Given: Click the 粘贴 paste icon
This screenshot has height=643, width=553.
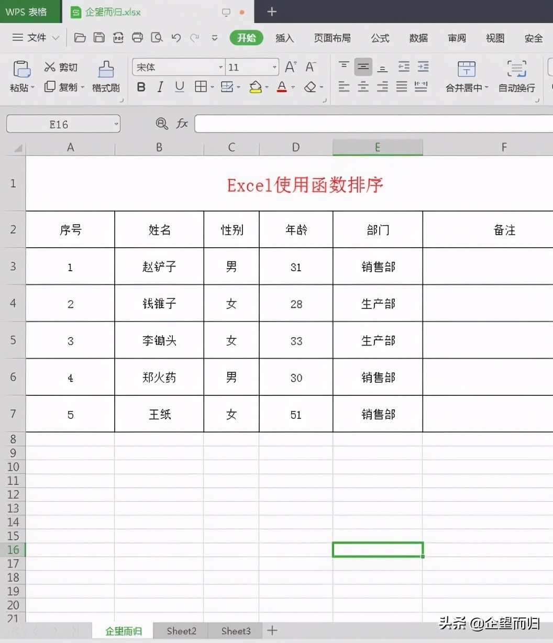Looking at the screenshot, I should click(21, 69).
